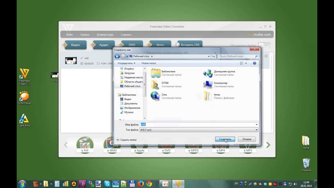Click the Рабочий стол breadcrumb arrow
This screenshot has width=334, height=188.
(x=152, y=56)
